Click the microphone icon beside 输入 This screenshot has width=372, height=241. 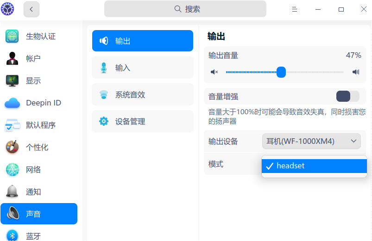[x=104, y=68]
